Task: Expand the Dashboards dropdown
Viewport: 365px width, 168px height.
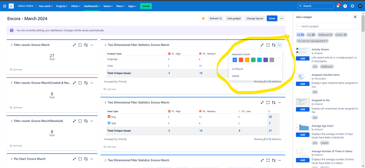Action: coord(92,6)
